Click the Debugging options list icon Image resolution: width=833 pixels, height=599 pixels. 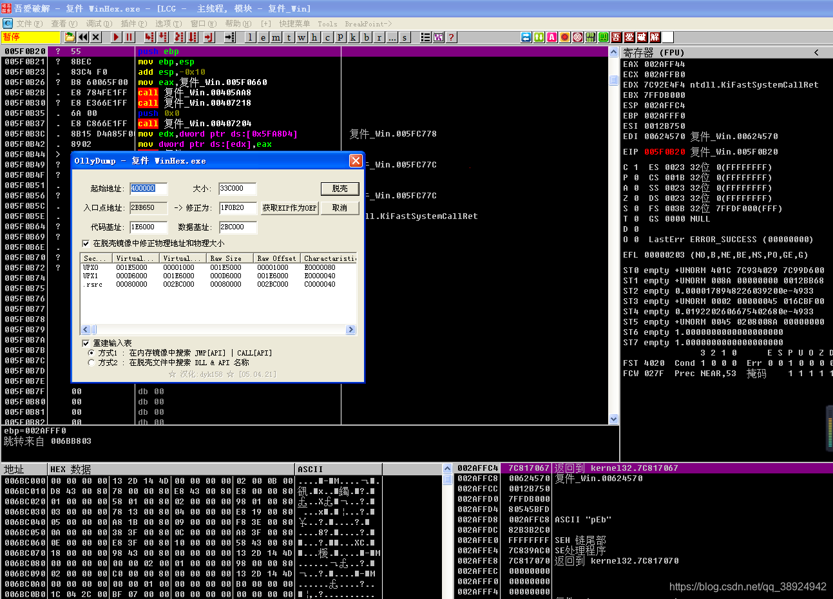[x=425, y=37]
